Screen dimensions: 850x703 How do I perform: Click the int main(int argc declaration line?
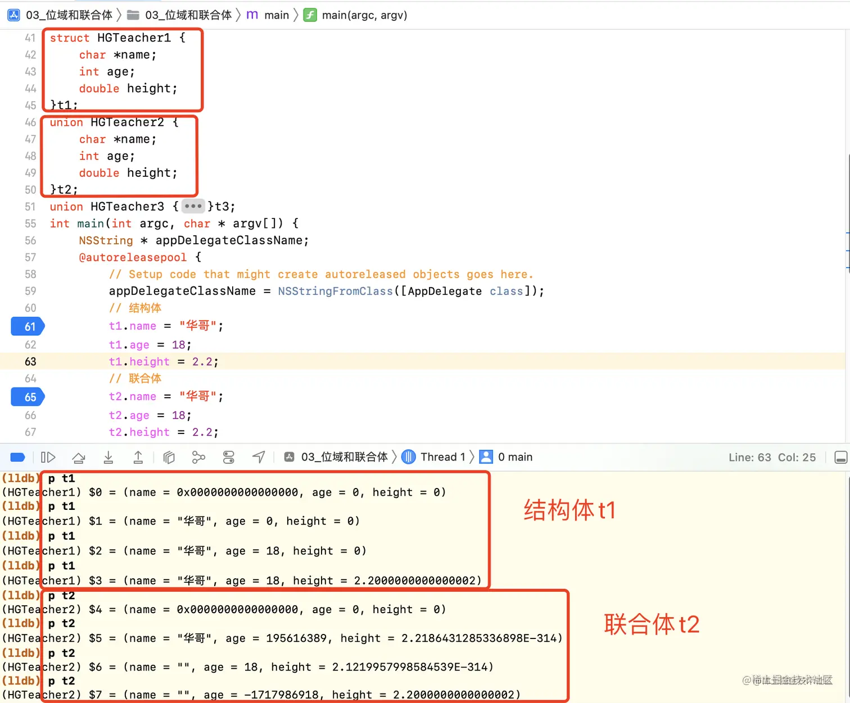174,223
